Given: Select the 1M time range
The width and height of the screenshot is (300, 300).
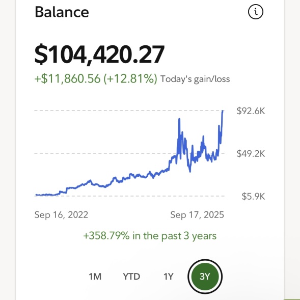Looking at the screenshot, I should point(95,277).
